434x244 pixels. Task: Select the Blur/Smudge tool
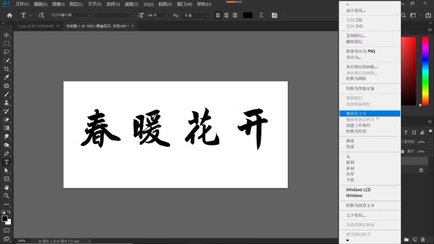click(6, 137)
